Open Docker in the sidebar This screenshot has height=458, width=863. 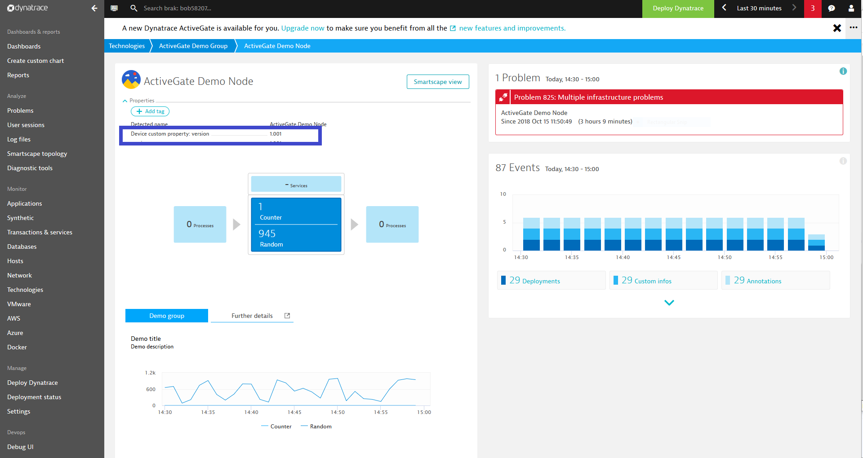[x=17, y=347]
